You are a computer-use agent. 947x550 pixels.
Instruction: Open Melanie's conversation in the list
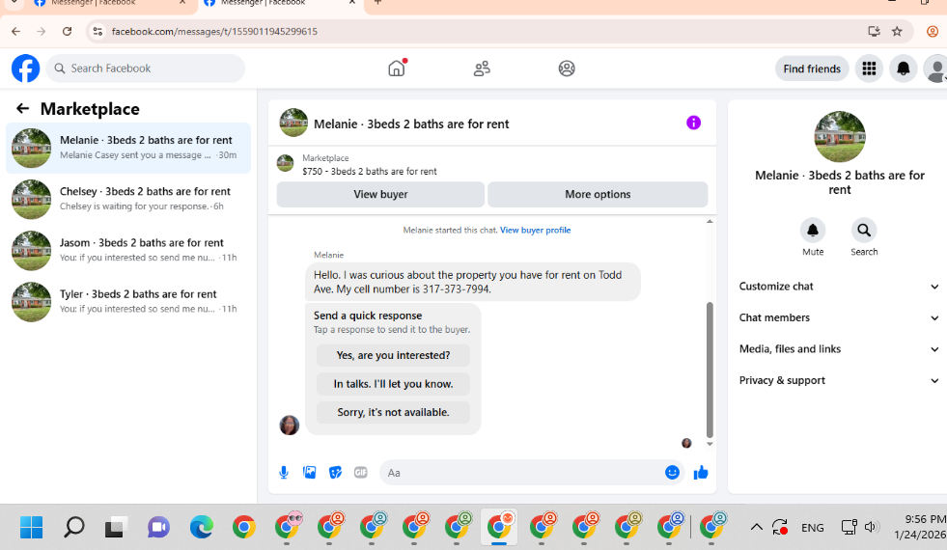[x=128, y=148]
